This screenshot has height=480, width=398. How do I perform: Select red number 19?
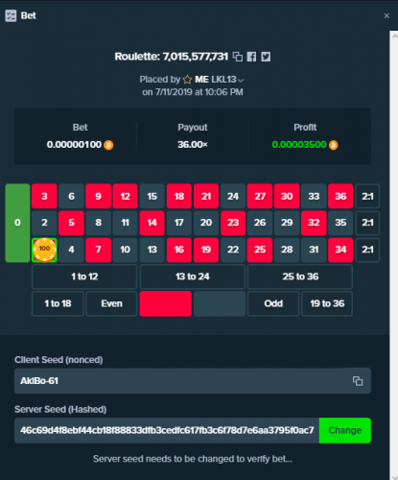[x=206, y=250]
